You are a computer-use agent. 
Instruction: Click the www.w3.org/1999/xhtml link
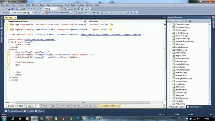coord(40,40)
